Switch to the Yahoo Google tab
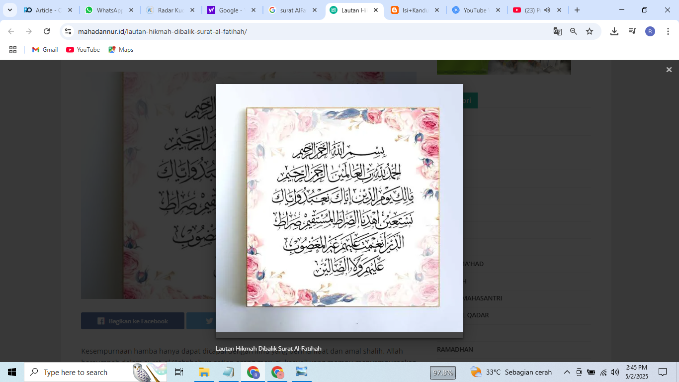 point(232,10)
